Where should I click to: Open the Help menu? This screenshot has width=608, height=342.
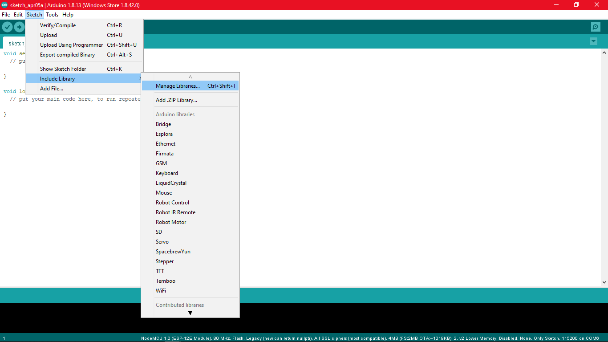(x=68, y=15)
